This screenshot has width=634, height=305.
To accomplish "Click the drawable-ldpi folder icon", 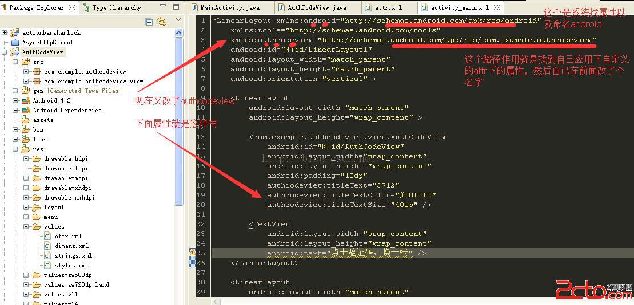I will pos(37,168).
